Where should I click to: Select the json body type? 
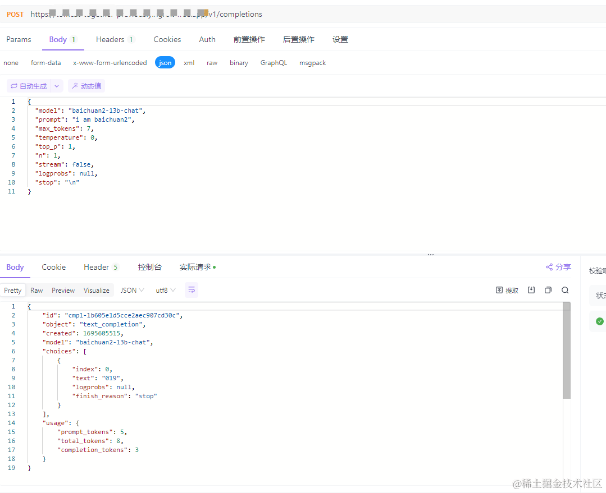[165, 62]
